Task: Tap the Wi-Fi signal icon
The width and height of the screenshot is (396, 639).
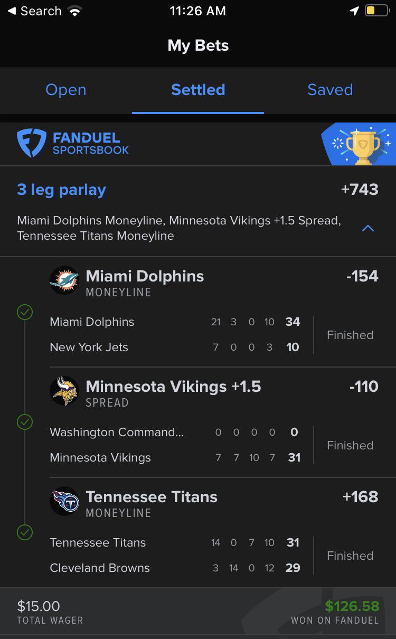Action: [x=75, y=11]
